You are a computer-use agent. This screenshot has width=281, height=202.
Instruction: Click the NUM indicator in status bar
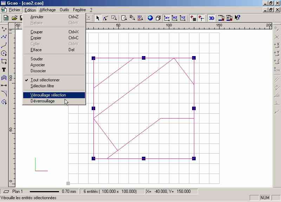tap(265, 198)
